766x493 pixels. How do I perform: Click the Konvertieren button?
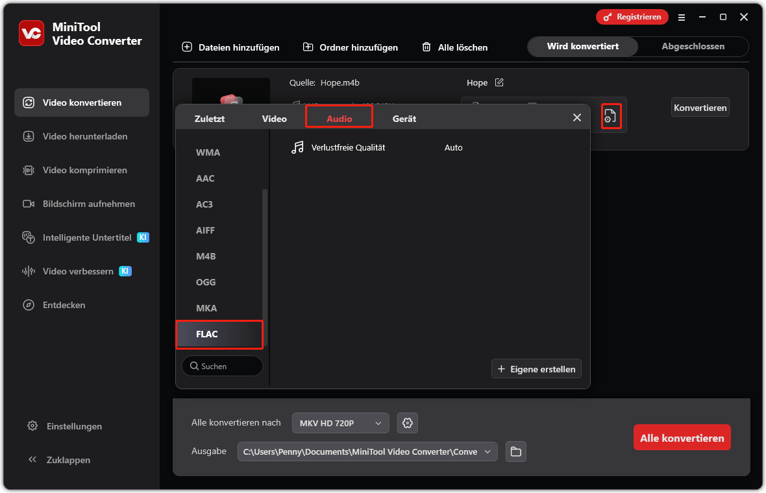coord(700,108)
